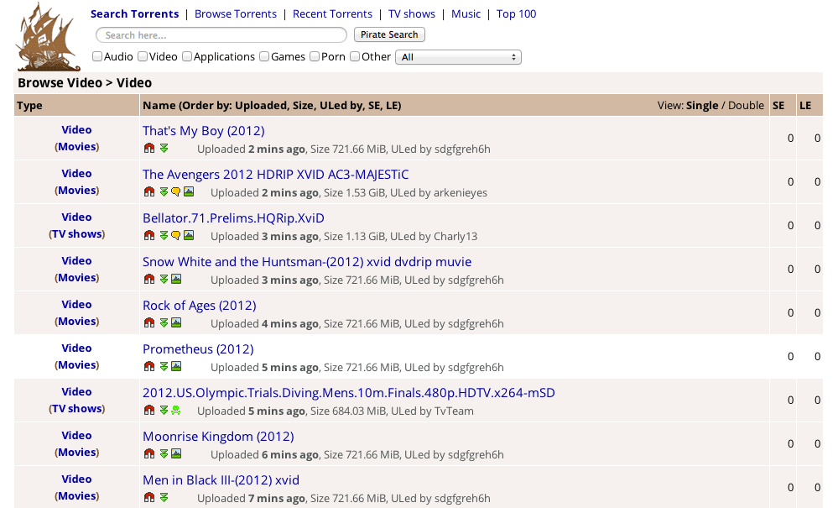View screenshot icon on The Avengers torrent
The image size is (838, 508).
coord(189,191)
